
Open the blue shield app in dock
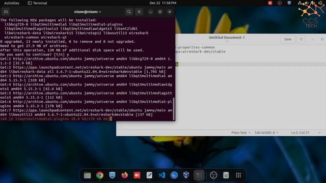112,175
